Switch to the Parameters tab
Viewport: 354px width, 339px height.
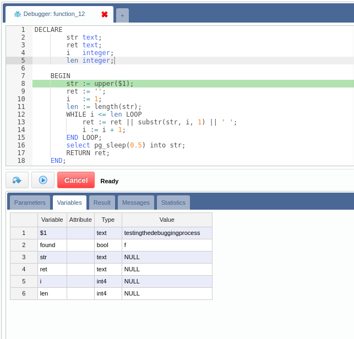click(30, 203)
